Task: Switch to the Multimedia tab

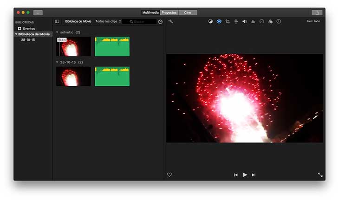Action: pyautogui.click(x=150, y=13)
